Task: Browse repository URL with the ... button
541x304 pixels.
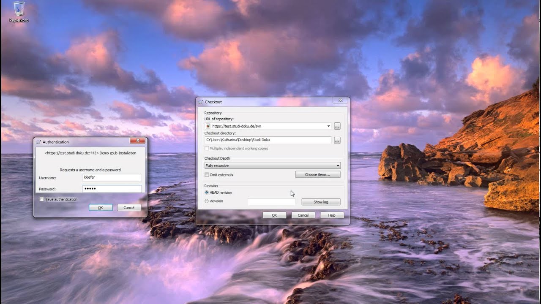Action: [337, 126]
